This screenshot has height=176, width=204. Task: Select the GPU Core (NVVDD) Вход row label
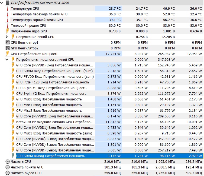point(55,65)
